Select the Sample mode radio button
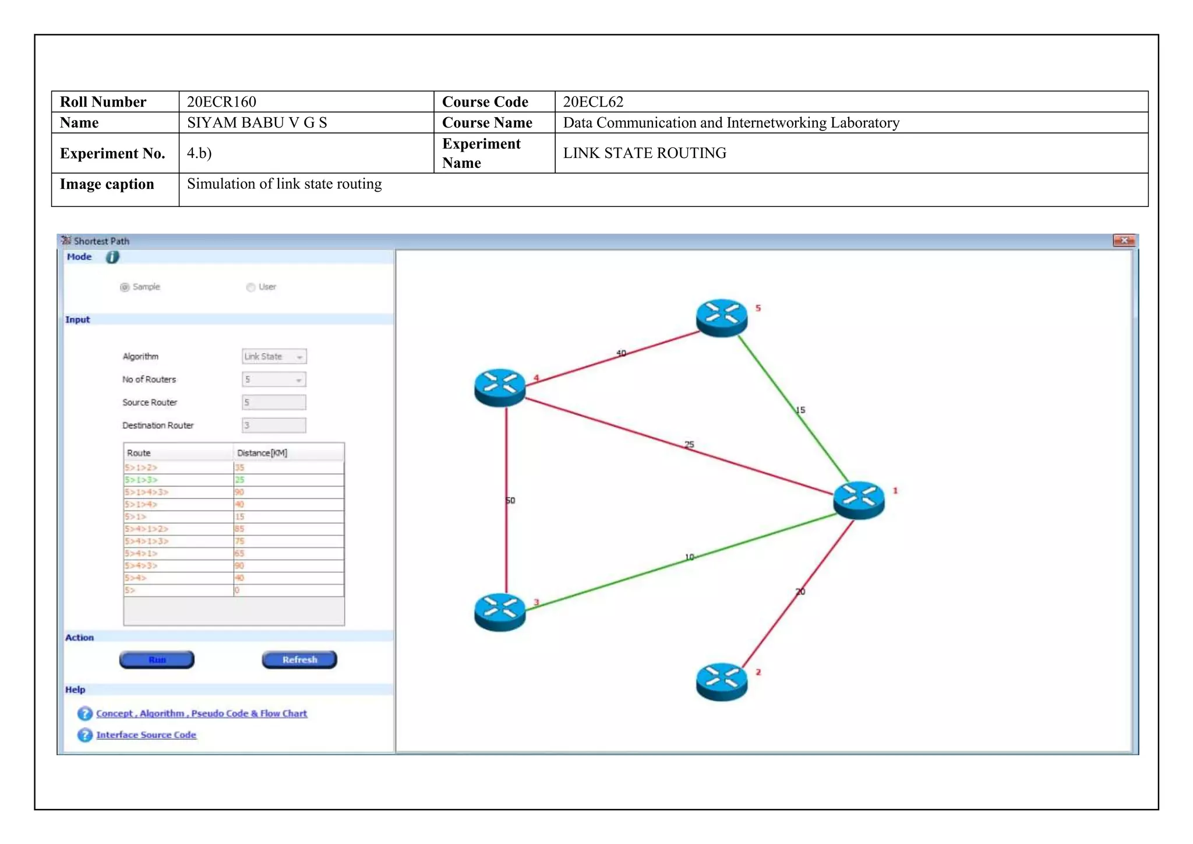1193x844 pixels. 125,287
